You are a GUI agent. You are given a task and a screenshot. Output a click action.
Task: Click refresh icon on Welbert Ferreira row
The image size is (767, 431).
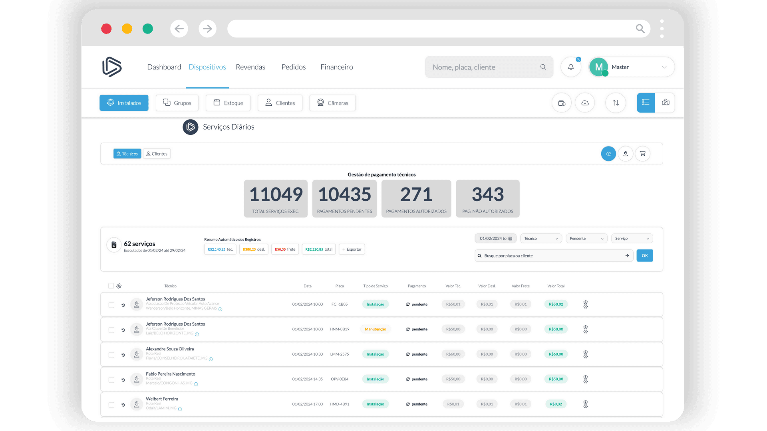point(123,405)
